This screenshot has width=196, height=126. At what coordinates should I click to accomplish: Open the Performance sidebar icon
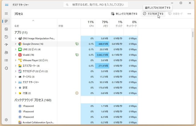pos(6,29)
